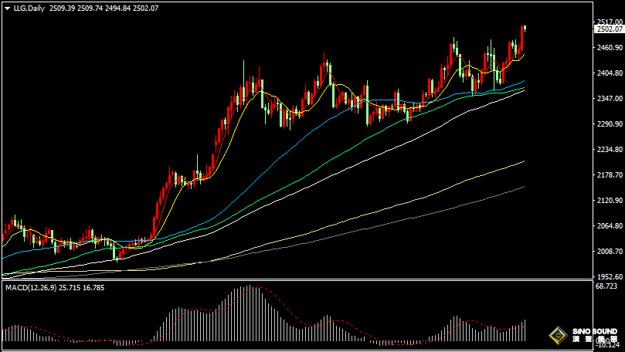Click the 2347.00 price axis label

[x=609, y=99]
